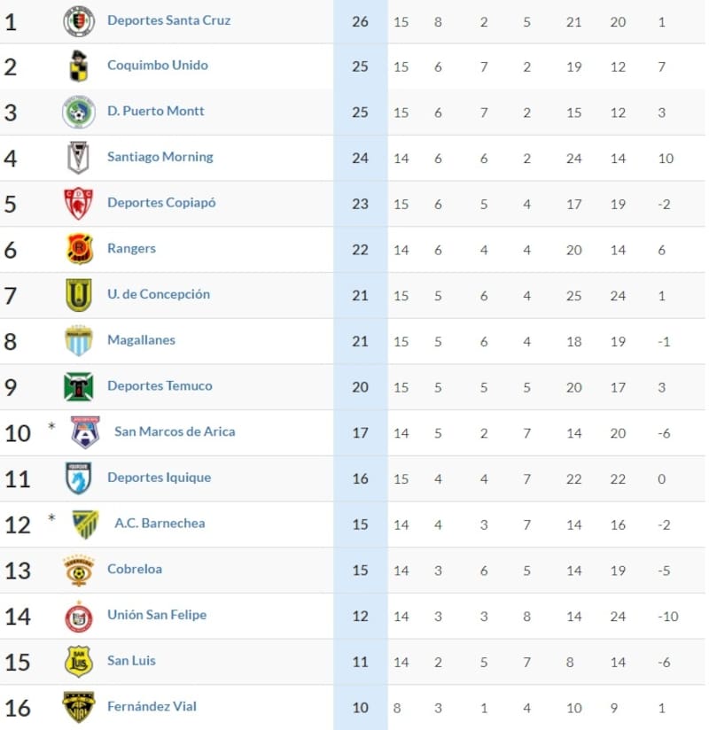The image size is (709, 730).
Task: Click the Deportes Copiapó red crest
Action: pyautogui.click(x=79, y=204)
